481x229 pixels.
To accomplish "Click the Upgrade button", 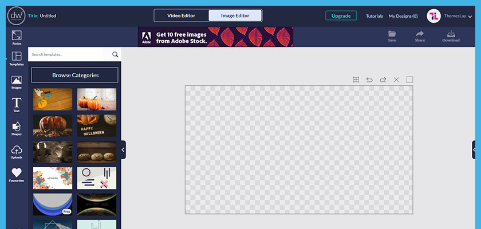I will pos(341,16).
